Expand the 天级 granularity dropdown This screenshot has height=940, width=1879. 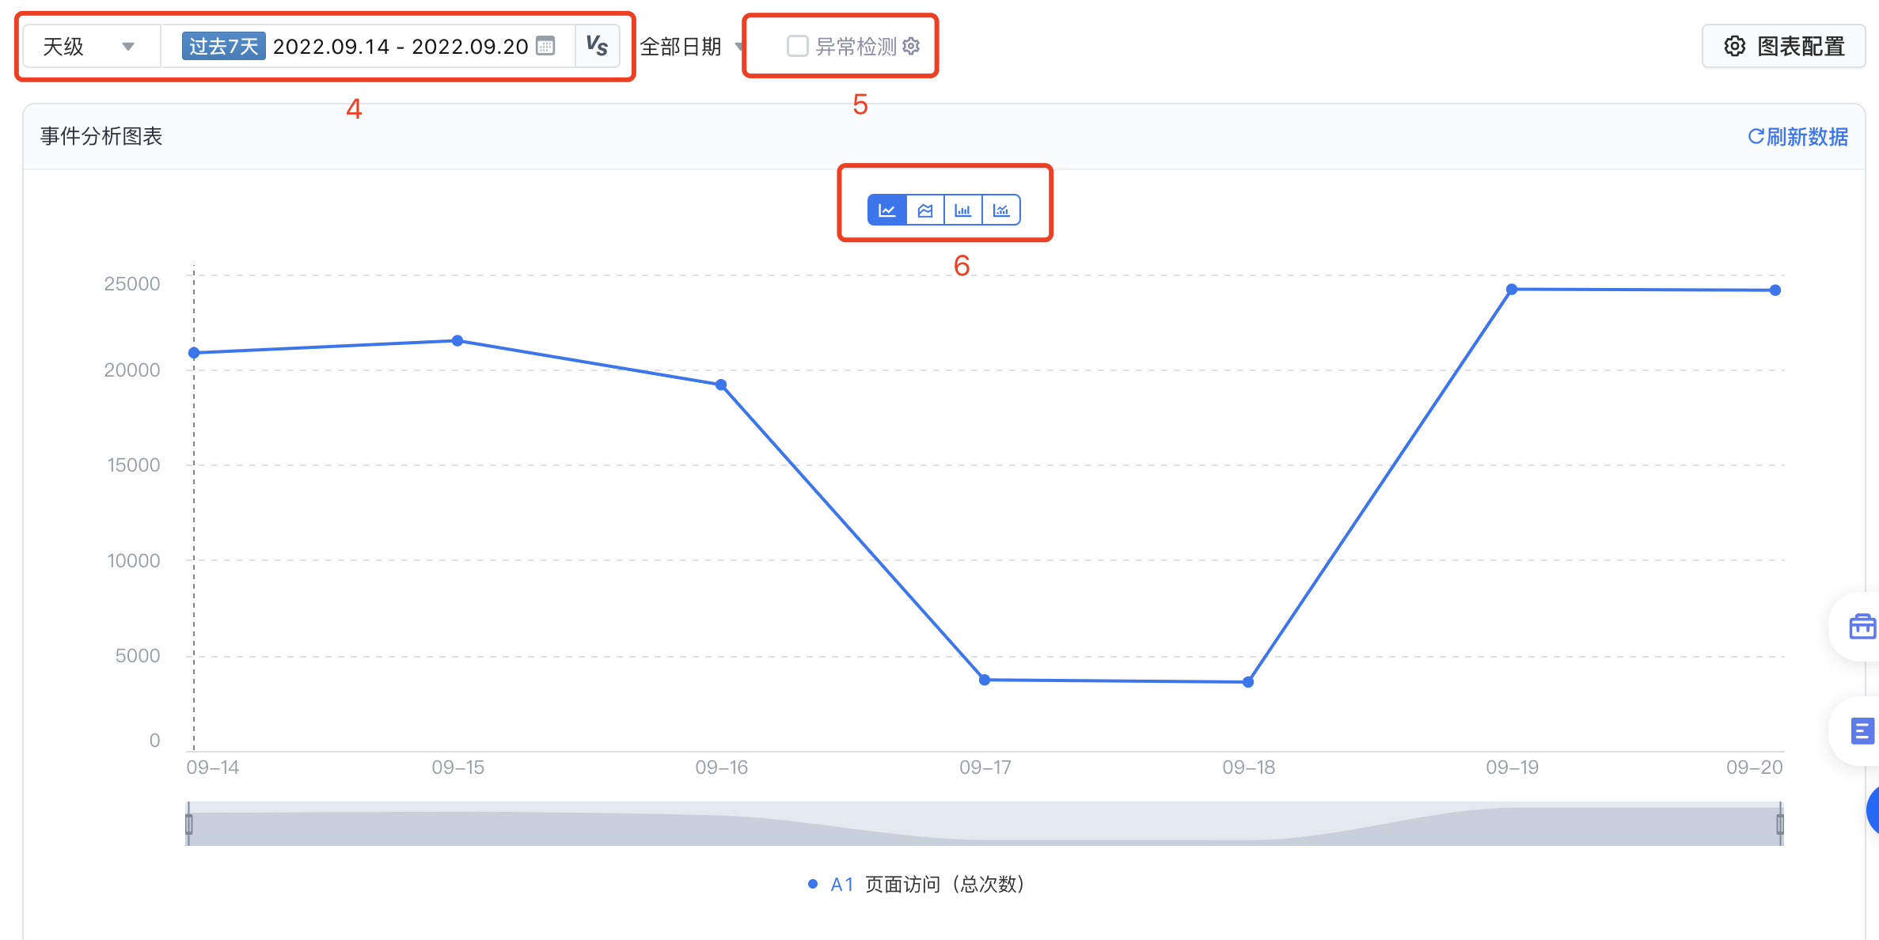(89, 46)
